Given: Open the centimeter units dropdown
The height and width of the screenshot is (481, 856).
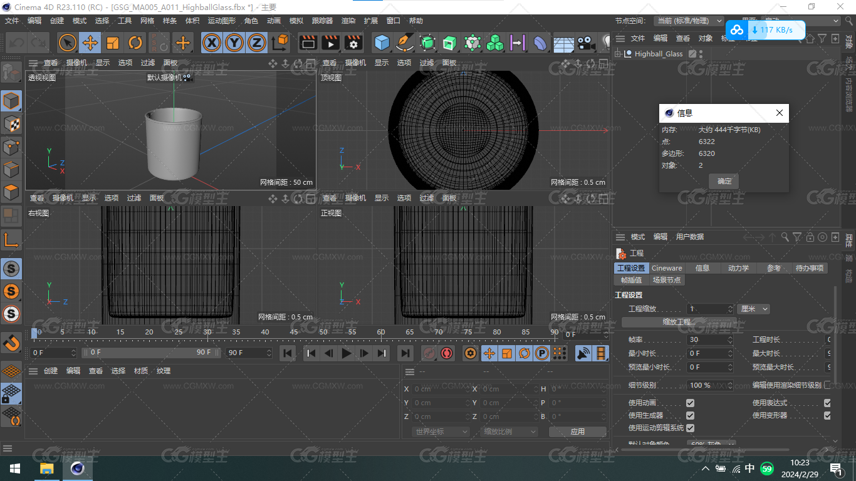Looking at the screenshot, I should (753, 309).
